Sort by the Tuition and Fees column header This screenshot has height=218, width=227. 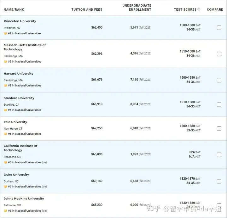click(87, 10)
